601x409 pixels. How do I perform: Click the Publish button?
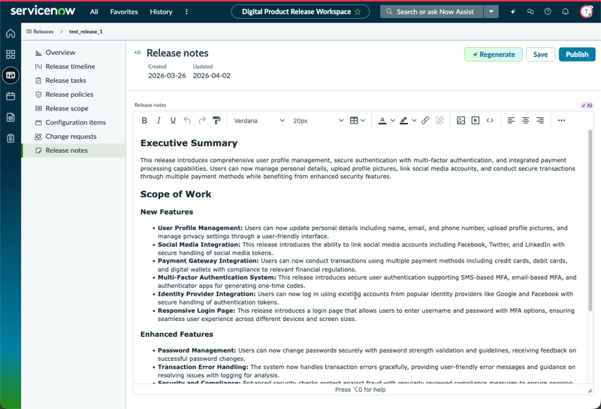coord(577,54)
